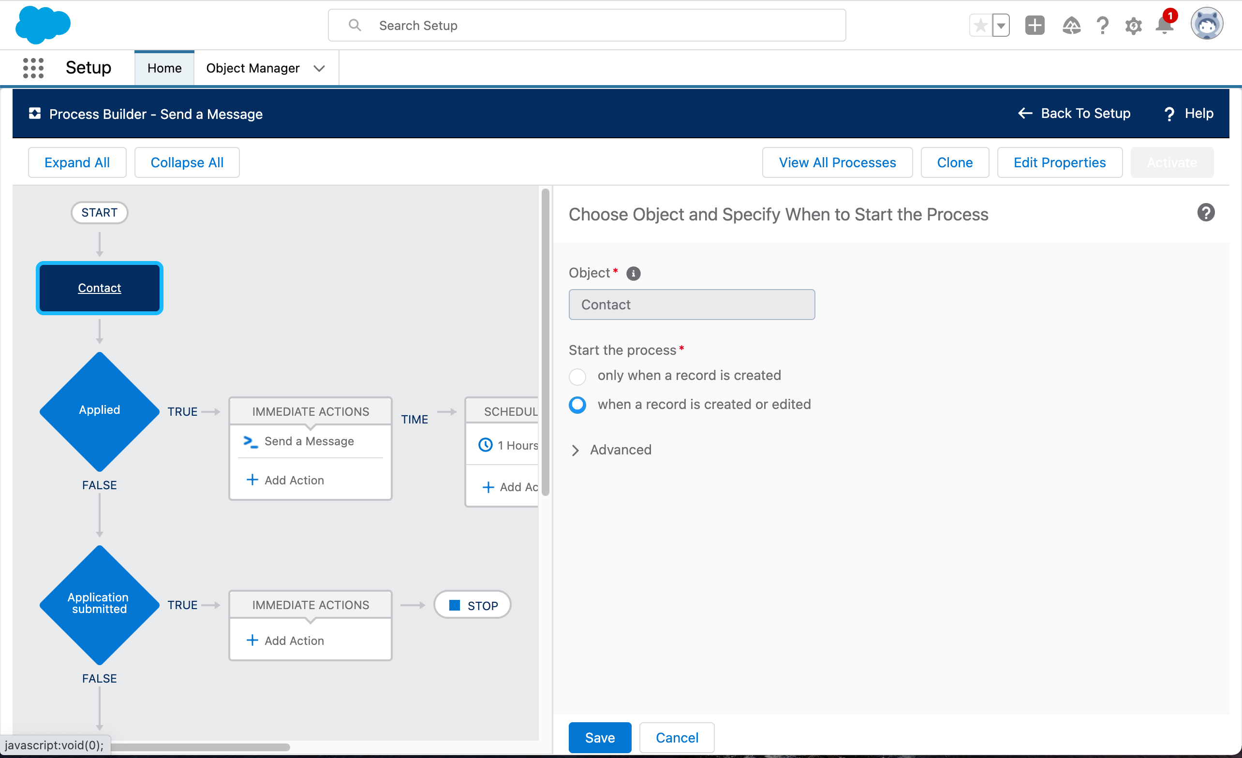1242x758 pixels.
Task: Click the 1 Hours schedule clock icon
Action: pyautogui.click(x=485, y=445)
